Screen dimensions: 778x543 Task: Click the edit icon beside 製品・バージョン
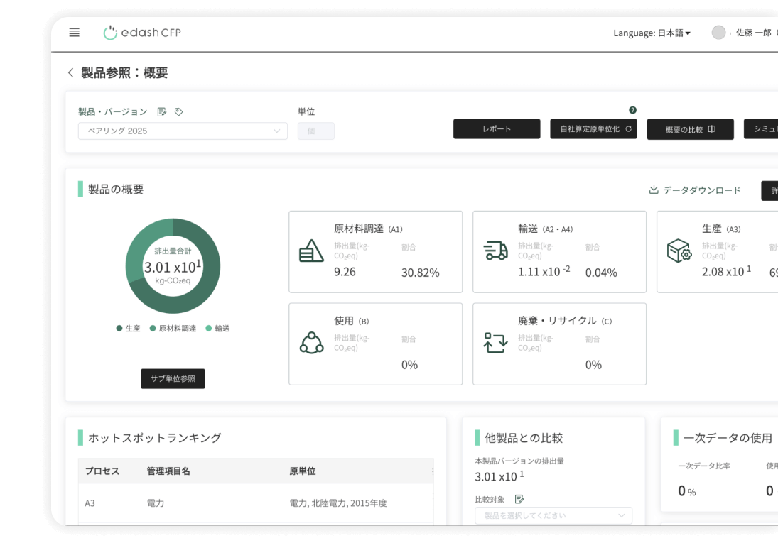162,112
